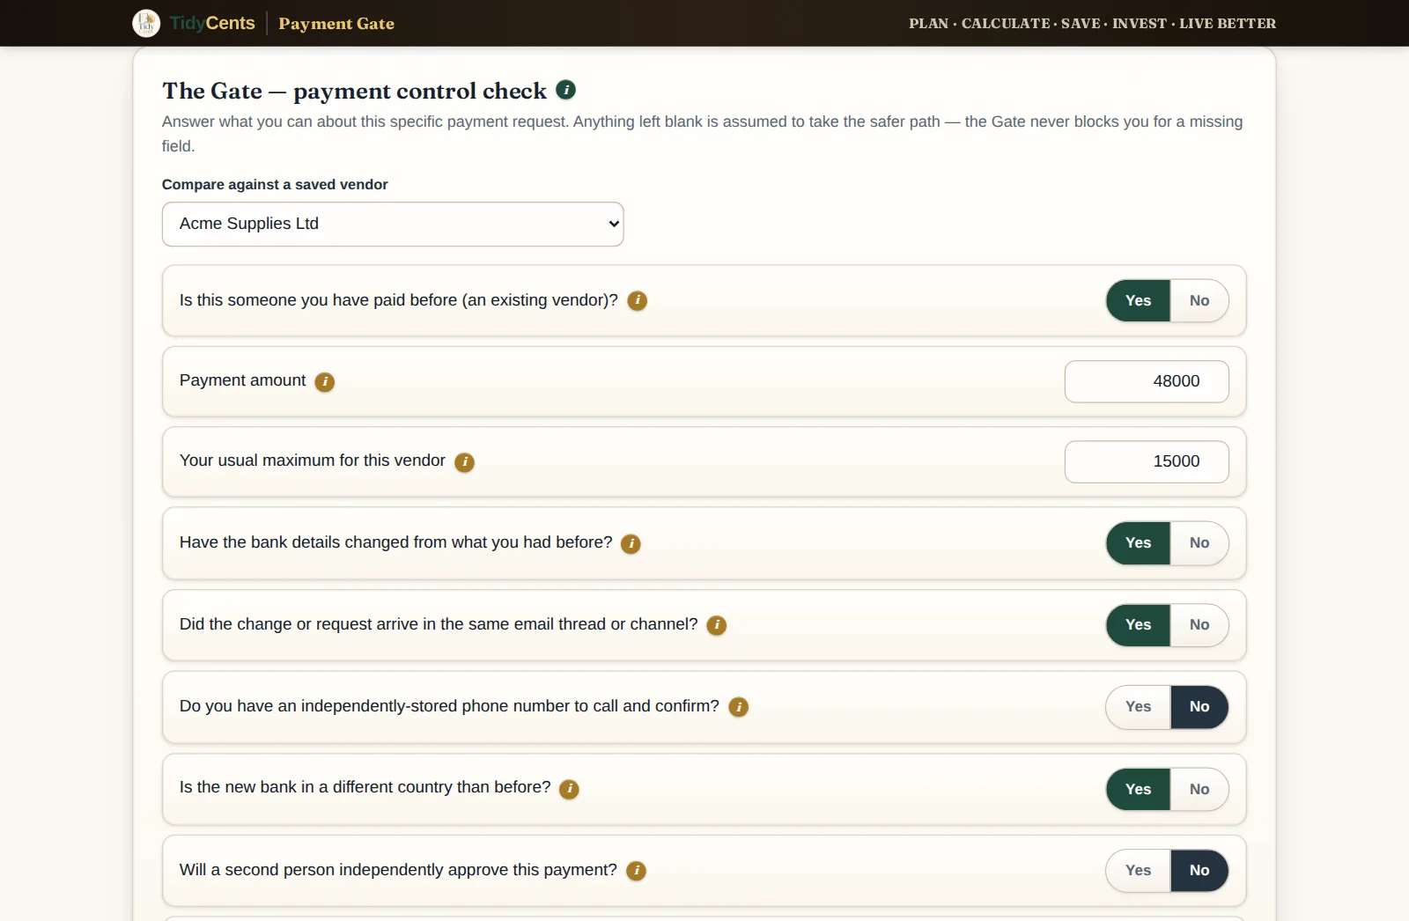Click the tagline Plan Calculate Save Invest Live Better
The height and width of the screenshot is (921, 1409).
coord(1092,24)
